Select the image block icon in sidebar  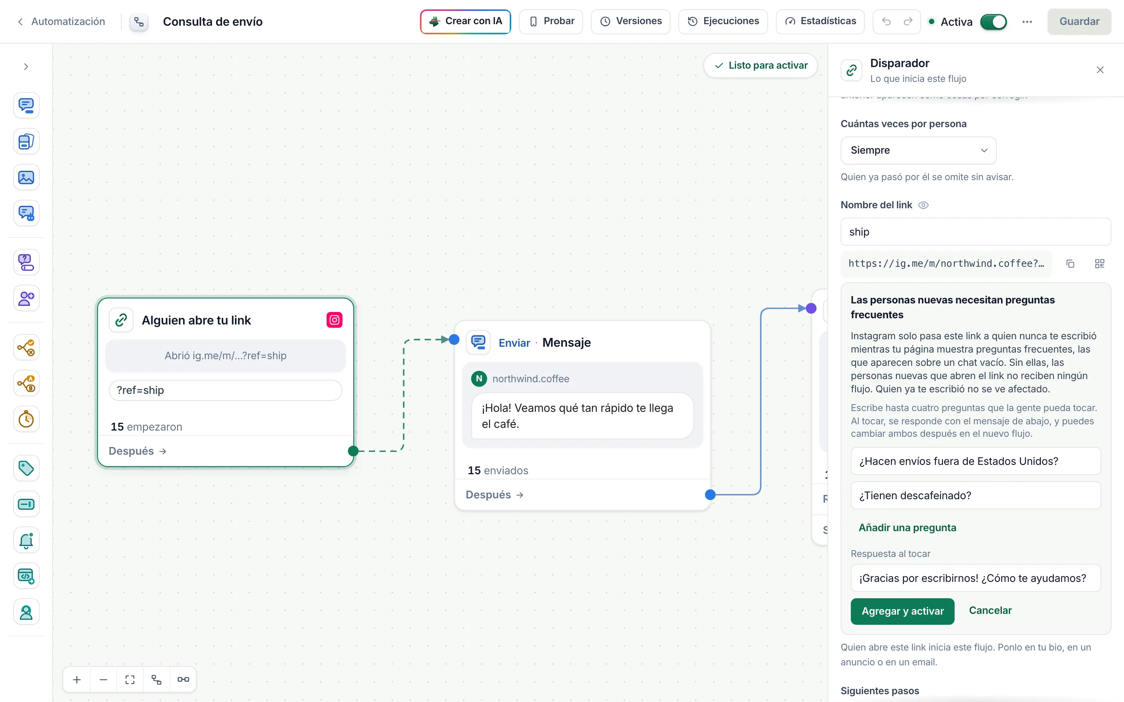click(x=26, y=177)
